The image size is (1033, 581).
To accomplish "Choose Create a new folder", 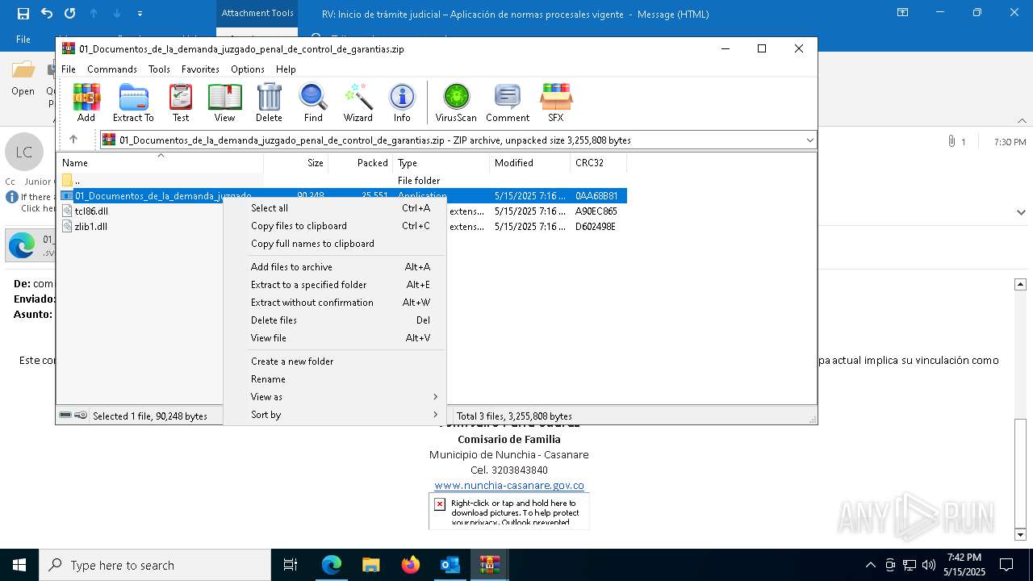I will (x=334, y=362).
